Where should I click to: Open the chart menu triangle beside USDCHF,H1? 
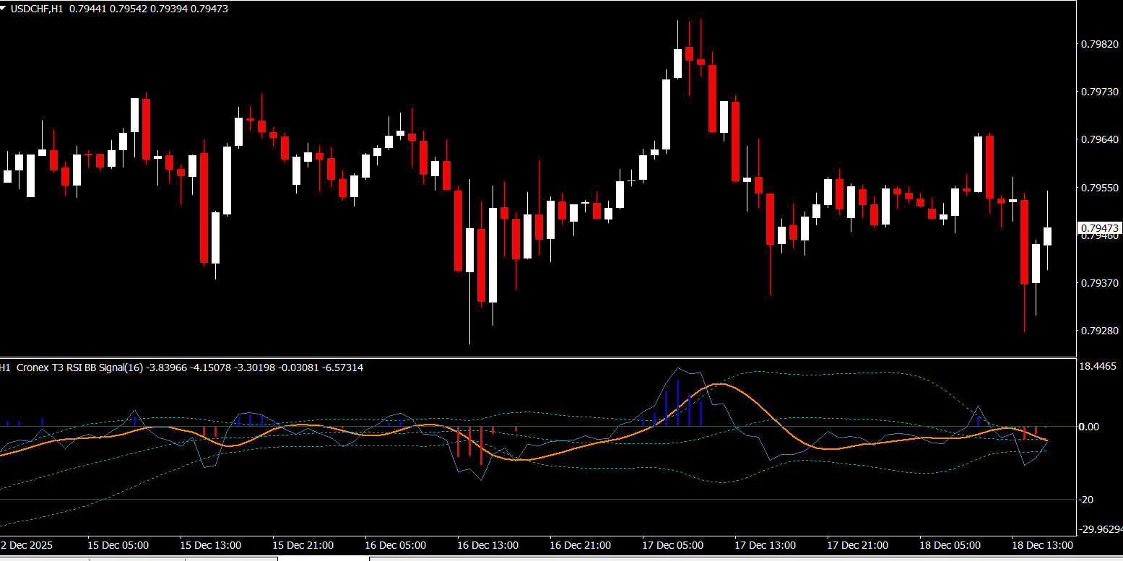[4, 9]
